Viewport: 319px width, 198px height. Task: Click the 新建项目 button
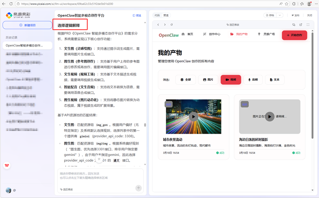[27, 25]
